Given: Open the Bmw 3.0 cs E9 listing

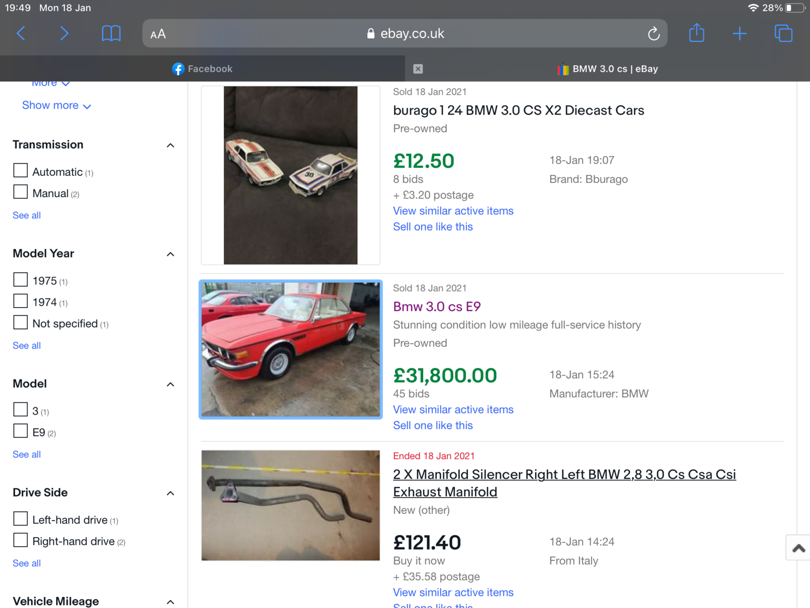Looking at the screenshot, I should [x=437, y=307].
